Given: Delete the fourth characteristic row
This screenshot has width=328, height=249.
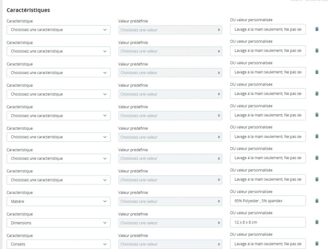Looking at the screenshot, I should (317, 93).
